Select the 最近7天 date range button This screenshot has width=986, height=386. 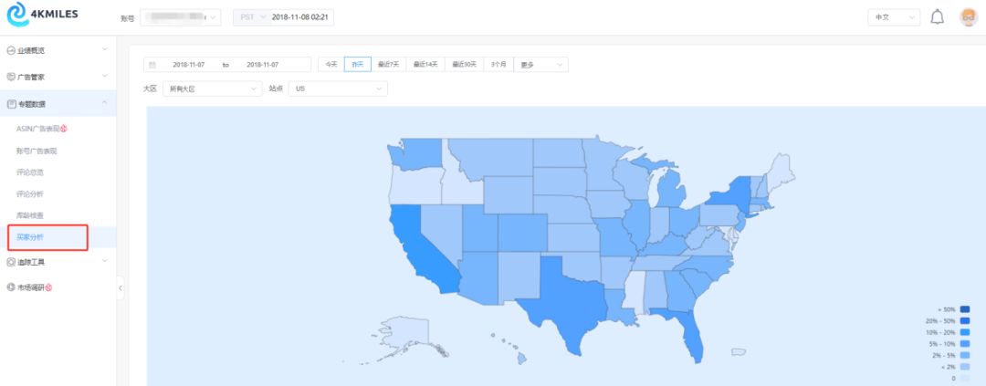click(x=388, y=65)
